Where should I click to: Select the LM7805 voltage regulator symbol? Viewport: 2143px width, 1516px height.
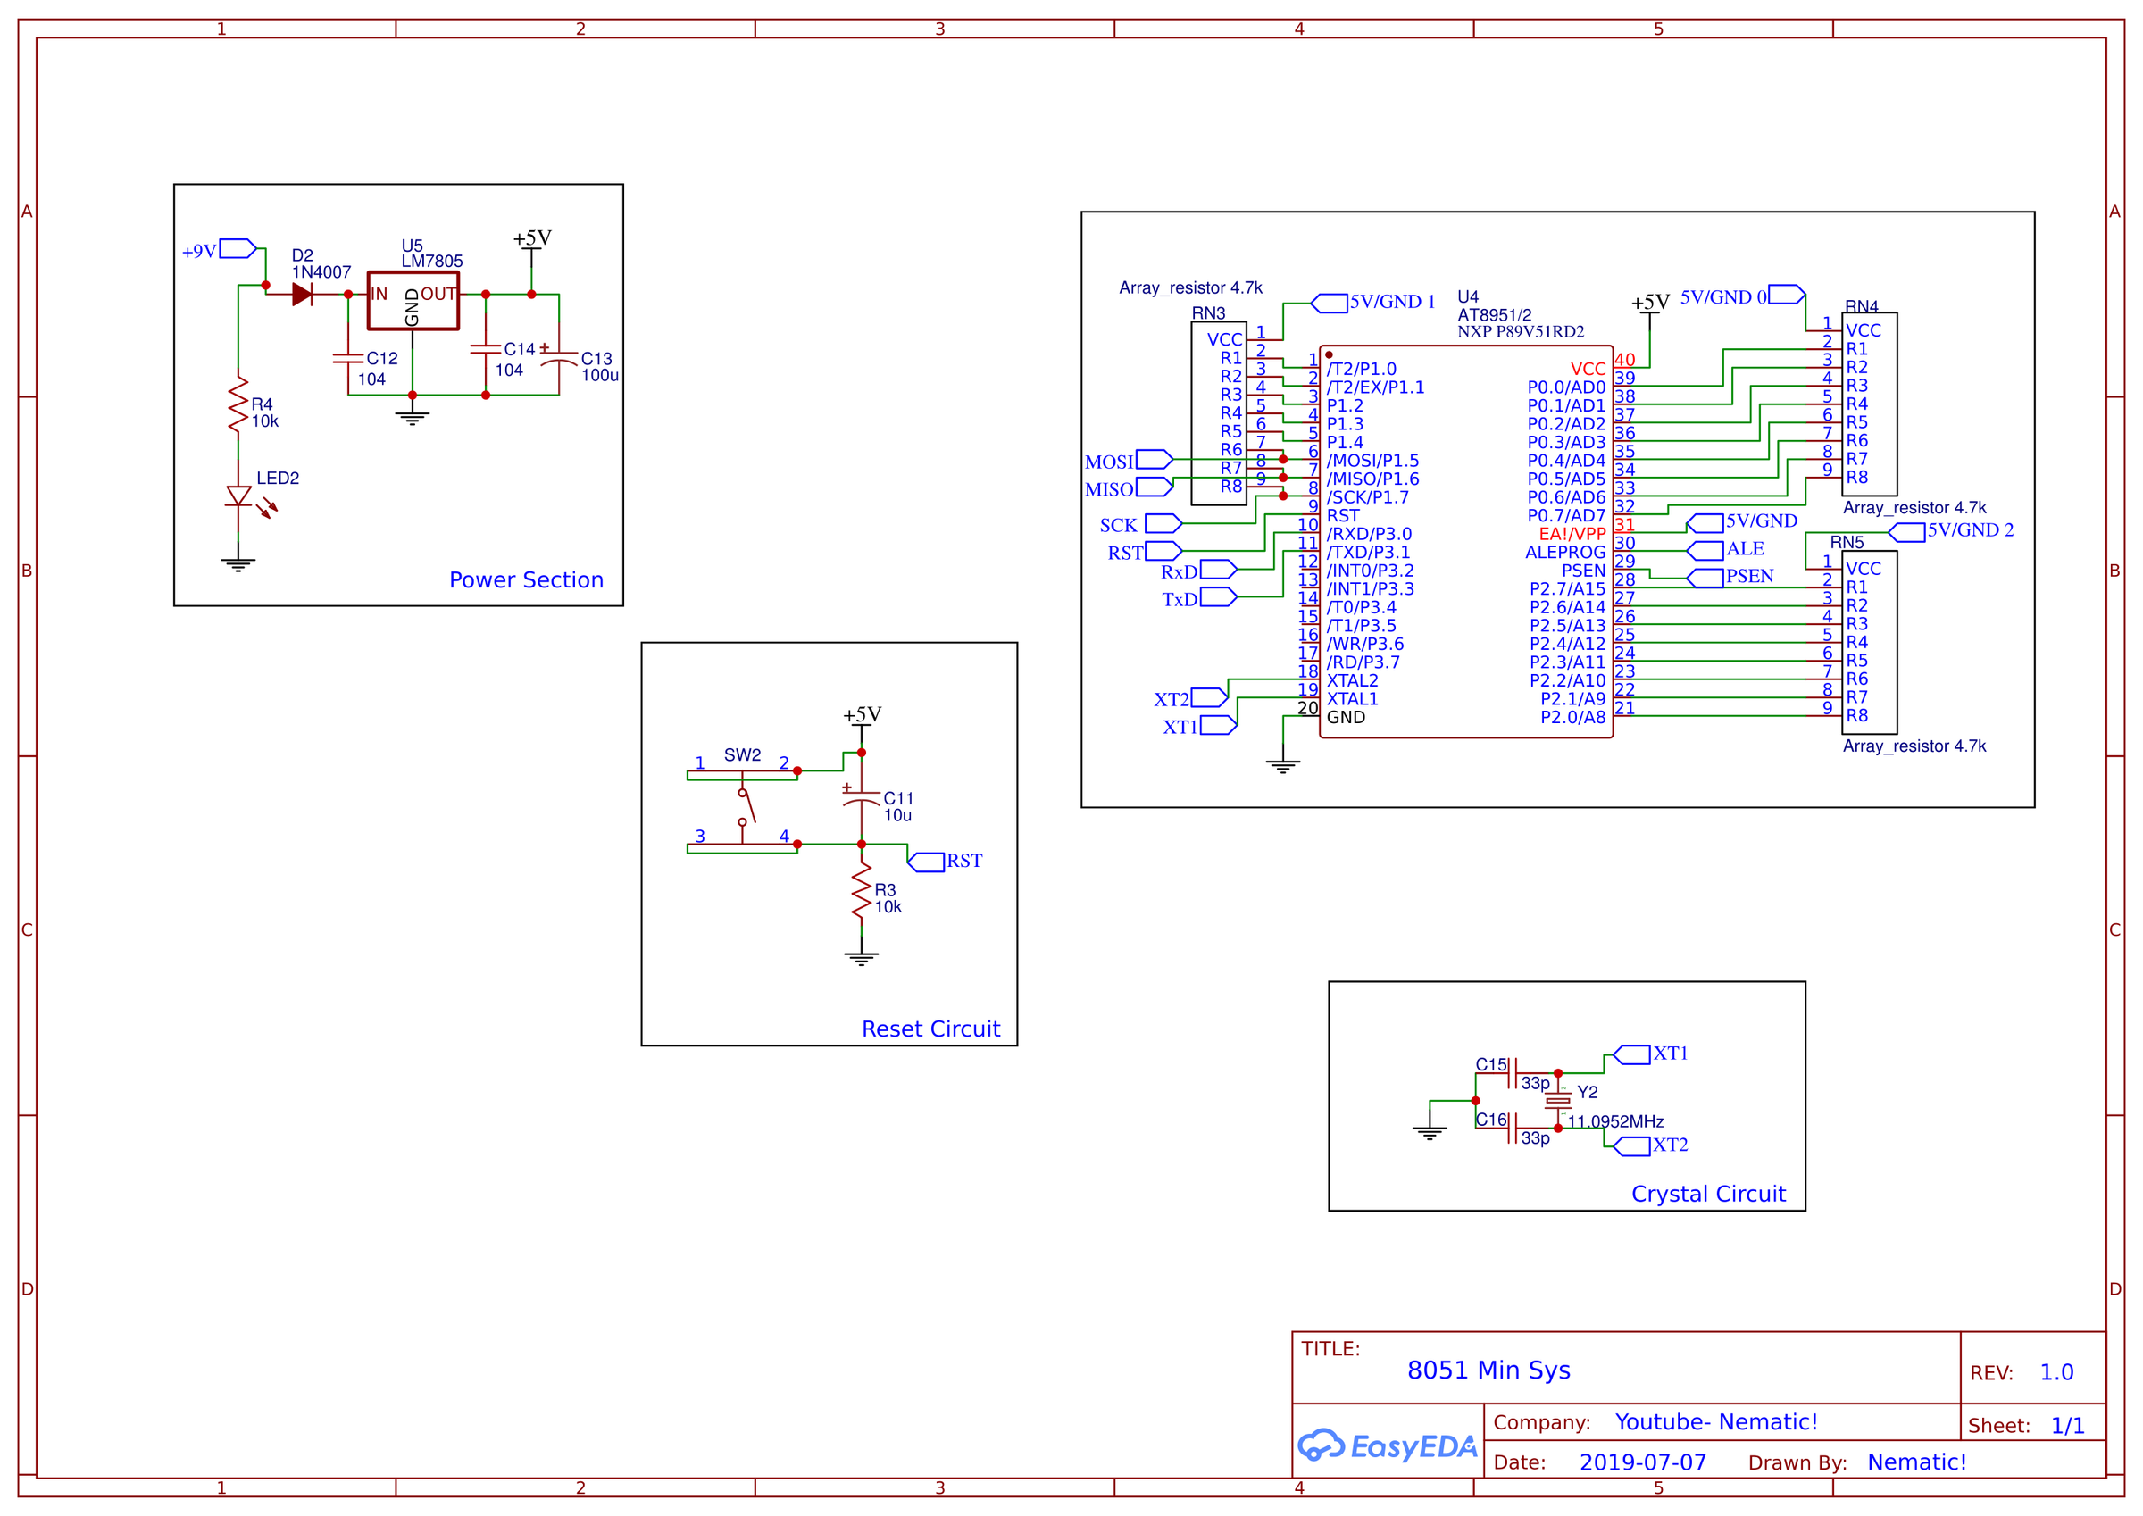pyautogui.click(x=413, y=299)
